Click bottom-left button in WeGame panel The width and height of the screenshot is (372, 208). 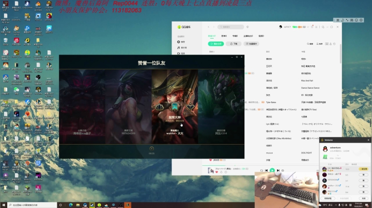(x=328, y=198)
